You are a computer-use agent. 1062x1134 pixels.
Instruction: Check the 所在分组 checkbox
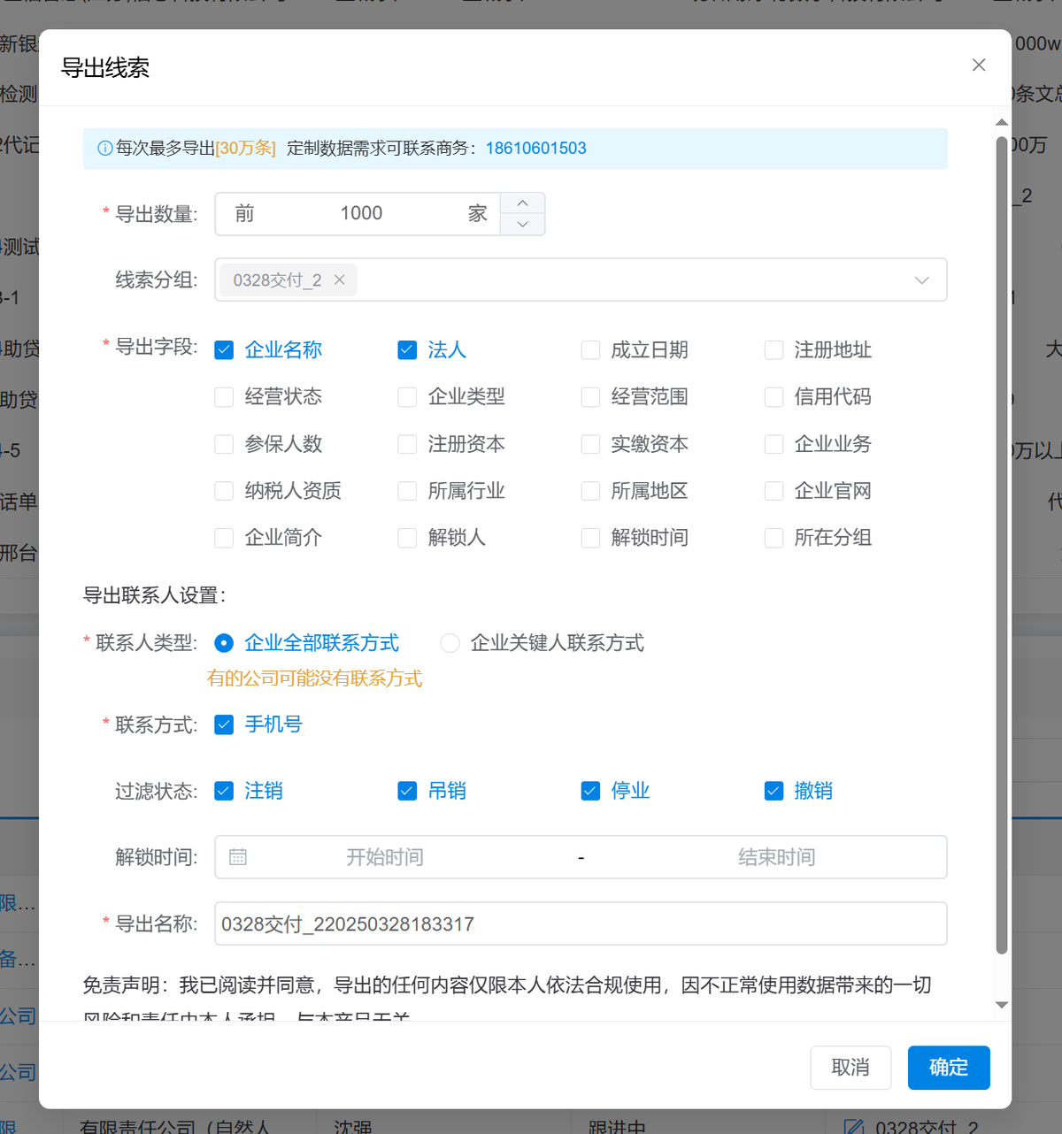click(773, 538)
